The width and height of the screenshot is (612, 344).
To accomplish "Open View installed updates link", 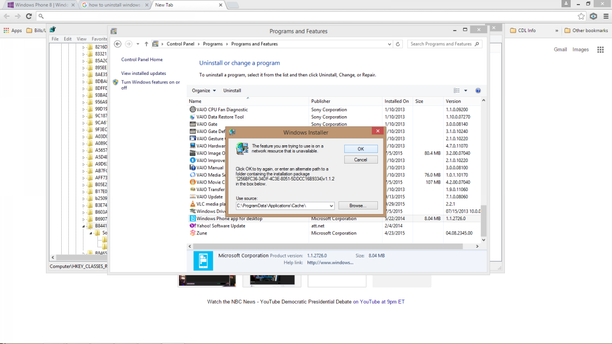I will pos(143,73).
